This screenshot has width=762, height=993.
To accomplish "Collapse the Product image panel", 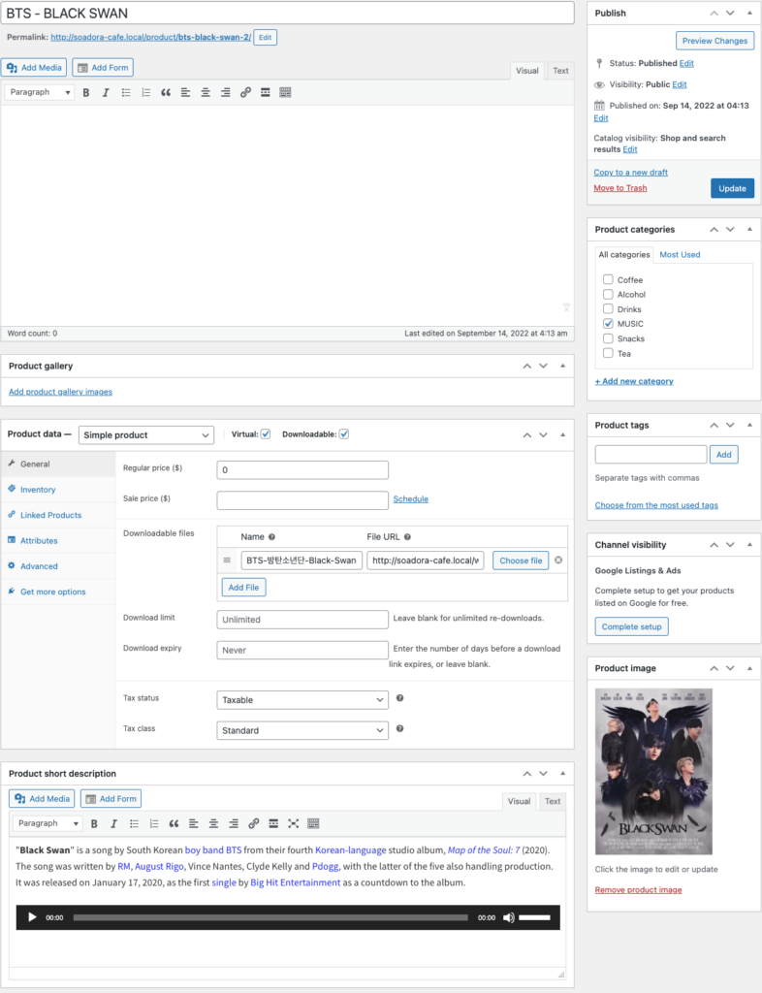I will [x=749, y=668].
